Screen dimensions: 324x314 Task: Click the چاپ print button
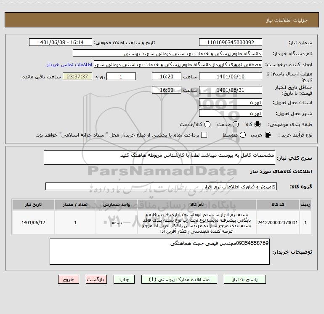tap(124, 279)
